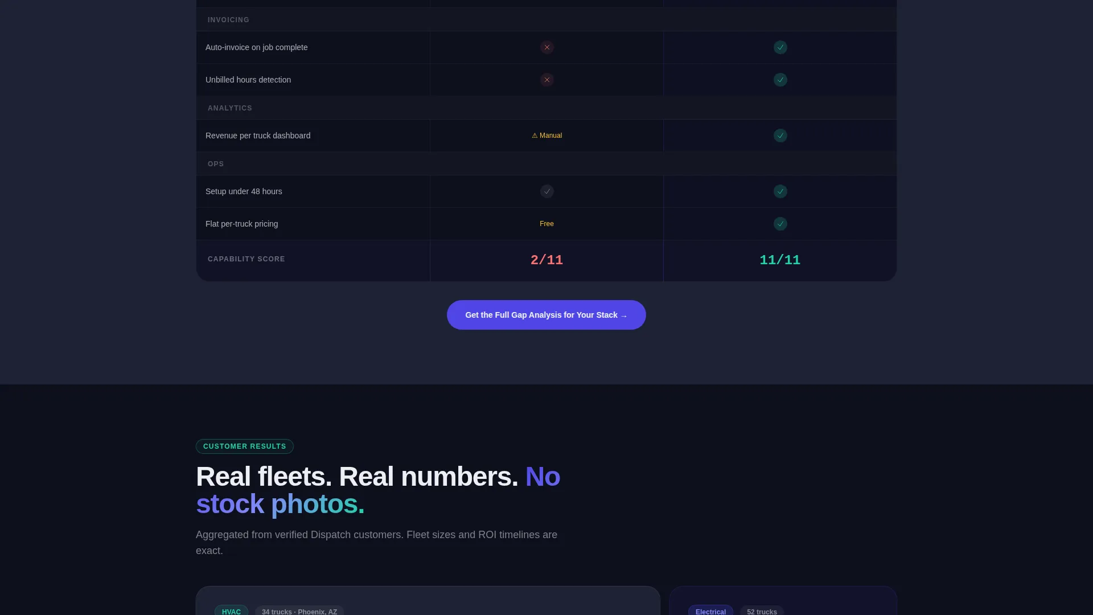The height and width of the screenshot is (615, 1093).
Task: Click Unbilled hours detection row label
Action: pos(248,80)
